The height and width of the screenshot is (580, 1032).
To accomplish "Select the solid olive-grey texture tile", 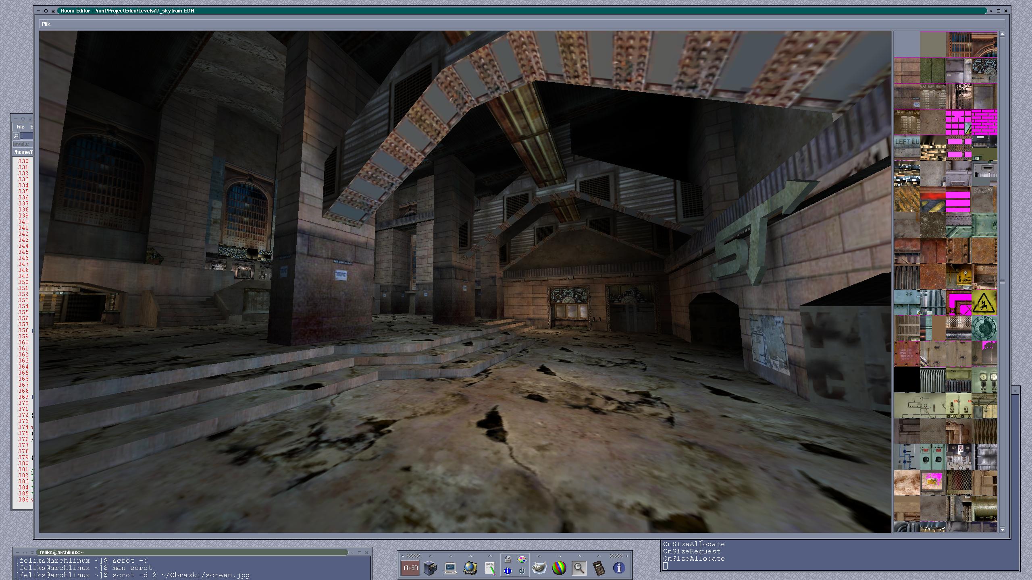I will 933,45.
